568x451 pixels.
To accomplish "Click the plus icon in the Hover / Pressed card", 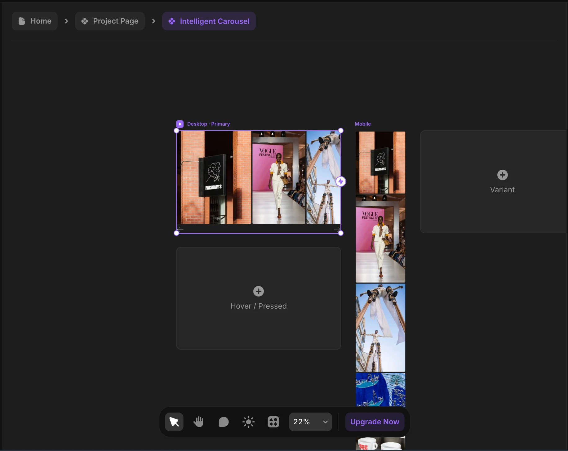I will [259, 291].
